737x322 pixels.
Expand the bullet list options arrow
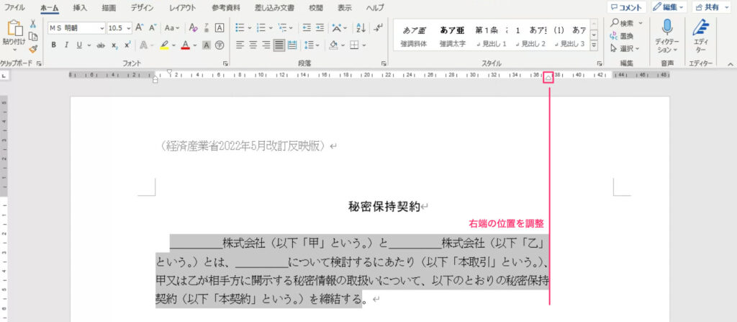coord(250,28)
